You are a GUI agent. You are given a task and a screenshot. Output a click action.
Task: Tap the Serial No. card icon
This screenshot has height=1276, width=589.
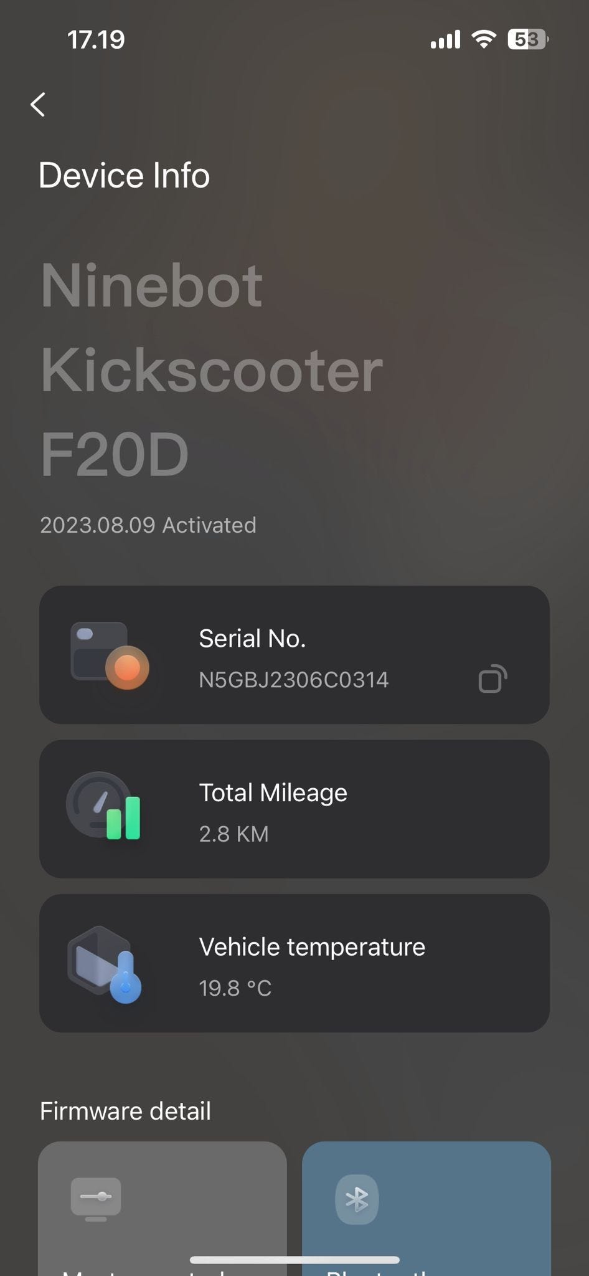click(x=110, y=655)
